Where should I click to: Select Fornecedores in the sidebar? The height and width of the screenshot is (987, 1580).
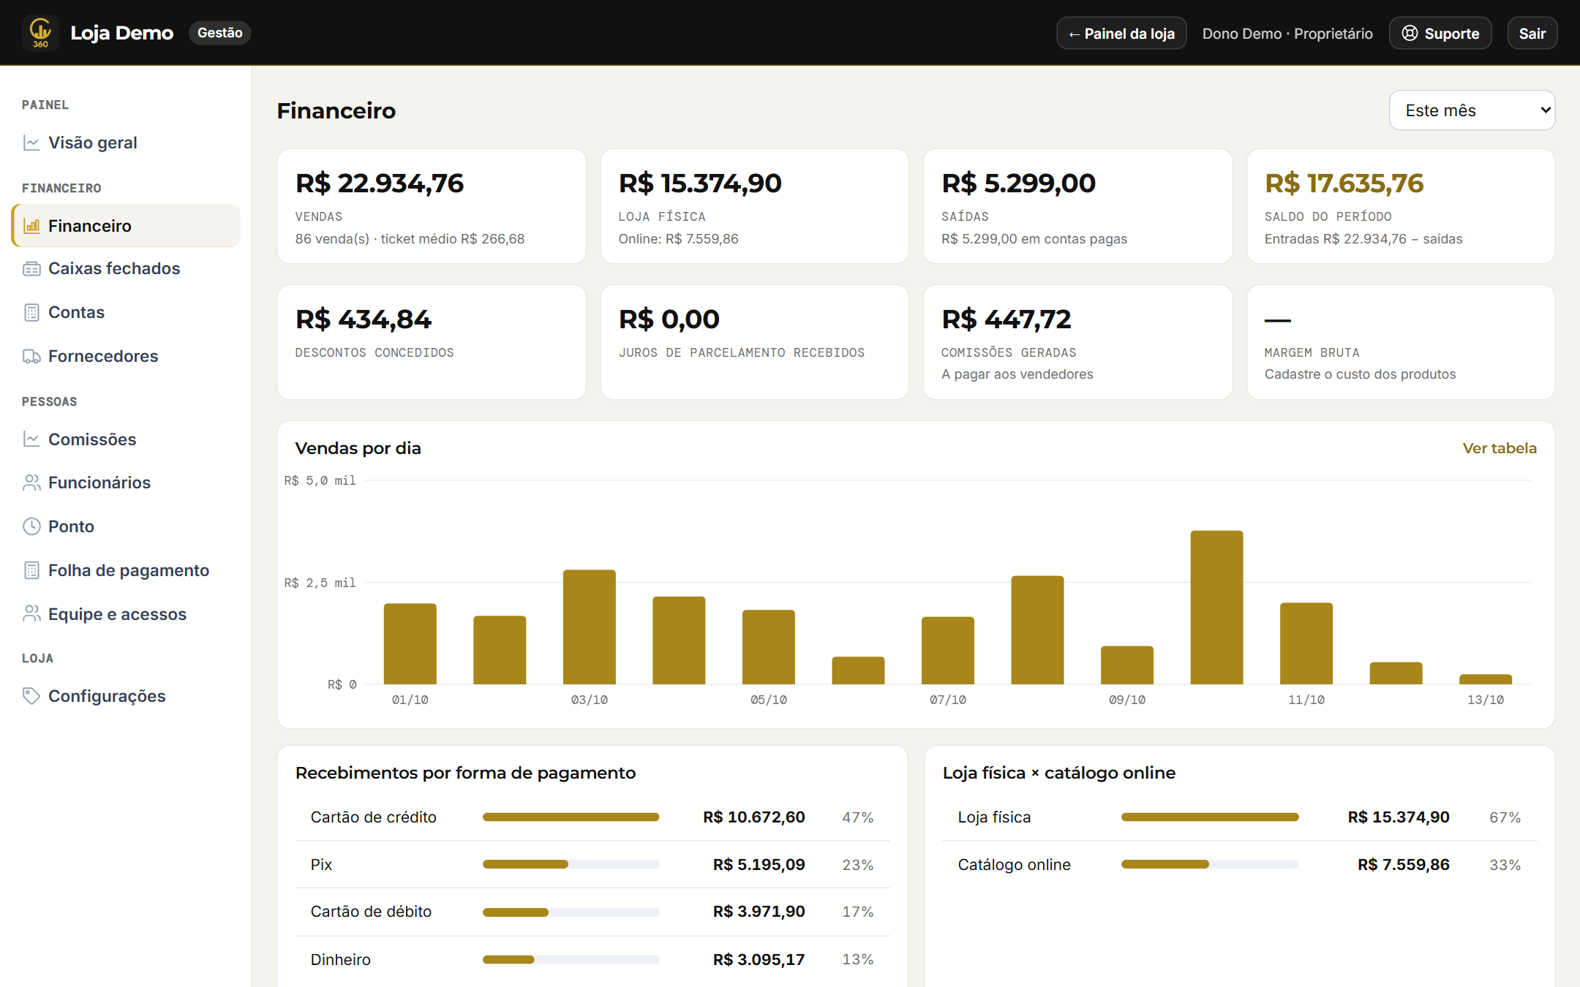[x=126, y=356]
